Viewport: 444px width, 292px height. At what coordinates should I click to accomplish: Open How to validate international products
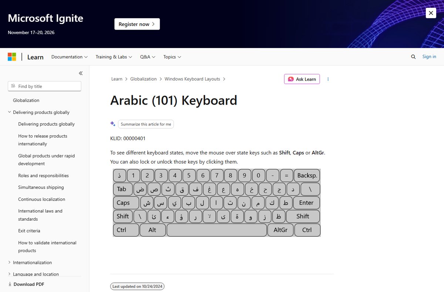point(47,247)
